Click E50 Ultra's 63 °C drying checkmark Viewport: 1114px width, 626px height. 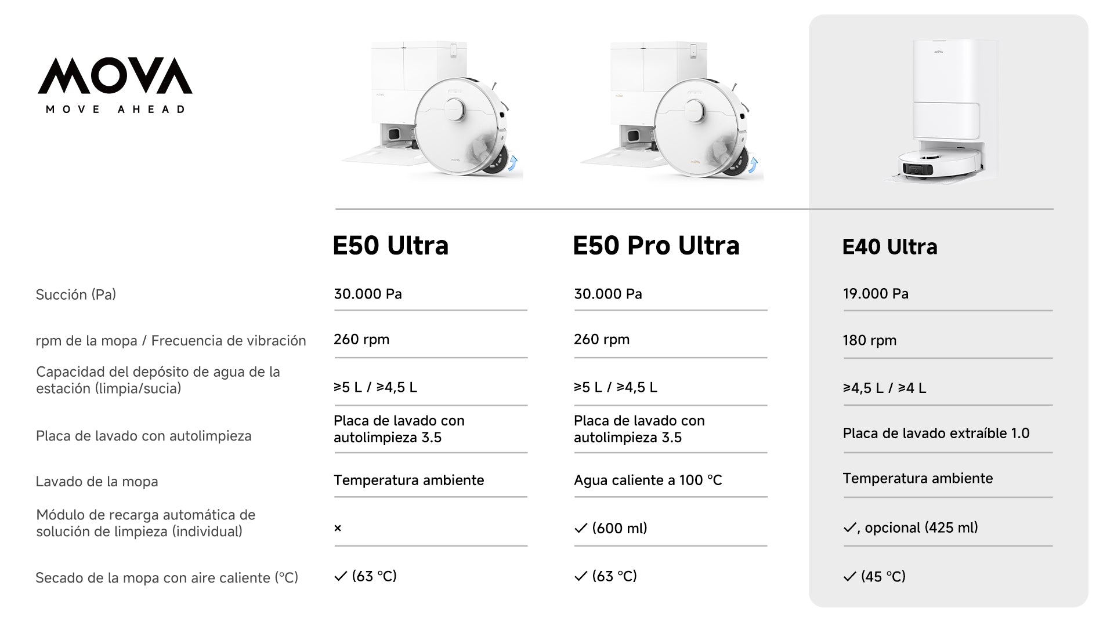(x=341, y=576)
